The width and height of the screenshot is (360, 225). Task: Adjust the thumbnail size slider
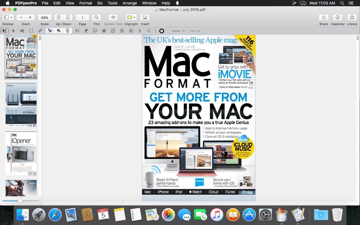[x=20, y=201]
